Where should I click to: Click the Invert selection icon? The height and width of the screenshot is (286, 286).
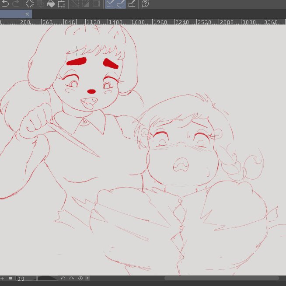[85, 4]
